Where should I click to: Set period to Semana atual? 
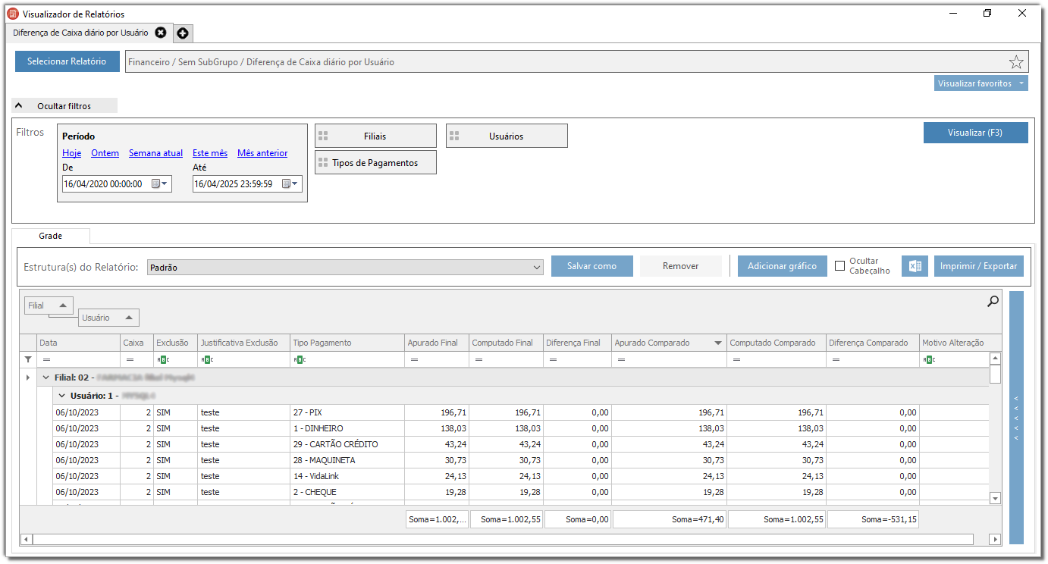click(x=155, y=153)
